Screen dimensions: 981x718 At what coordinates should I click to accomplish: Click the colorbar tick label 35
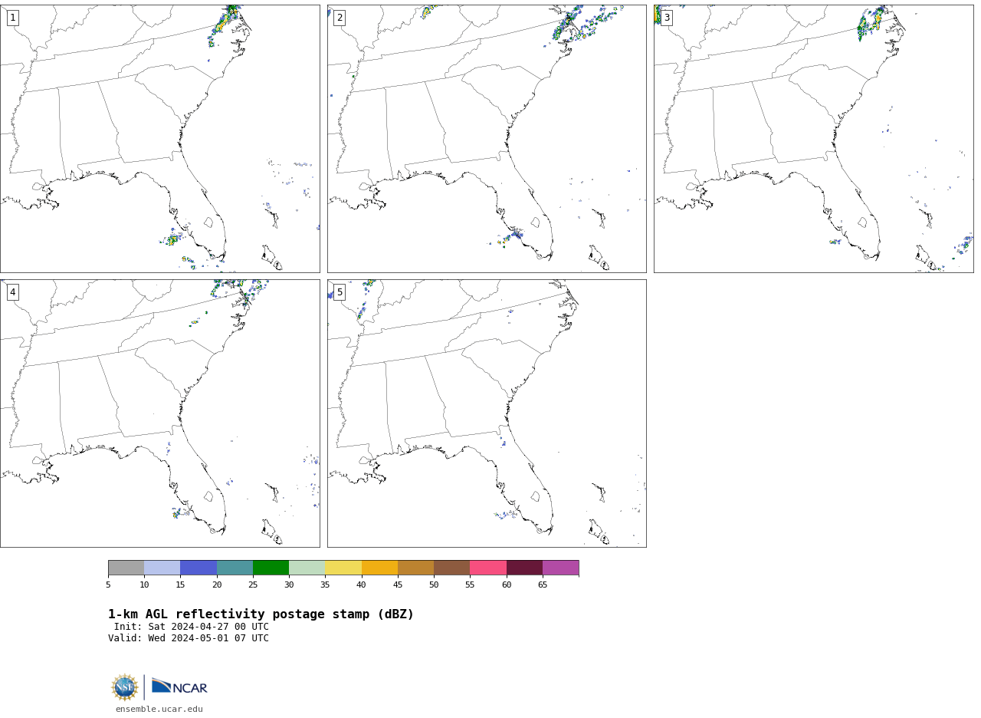pos(325,585)
